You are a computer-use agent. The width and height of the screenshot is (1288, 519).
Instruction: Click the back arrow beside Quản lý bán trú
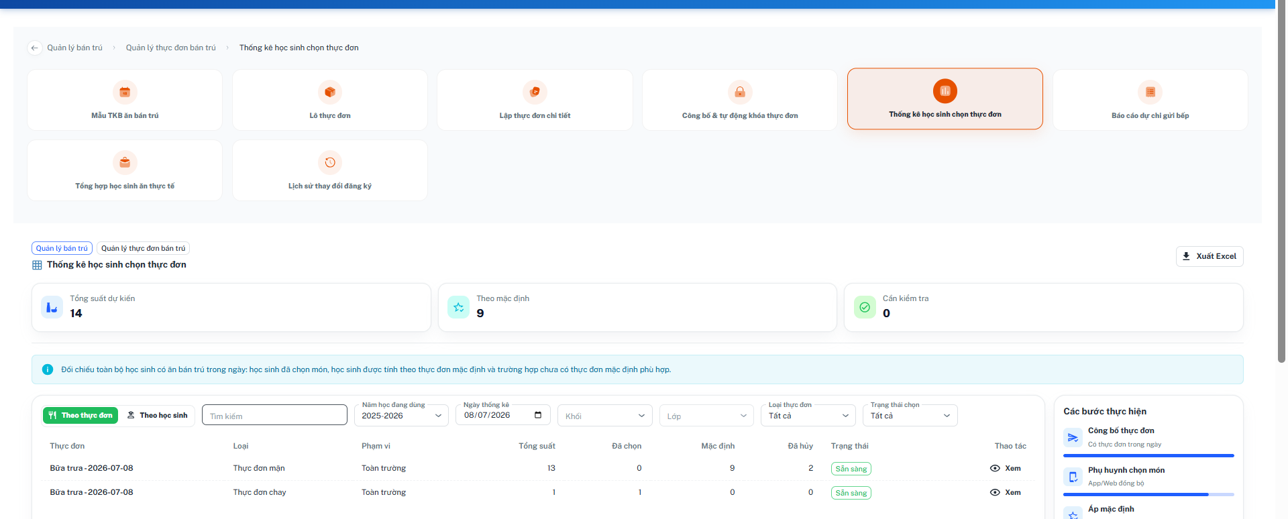tap(35, 48)
